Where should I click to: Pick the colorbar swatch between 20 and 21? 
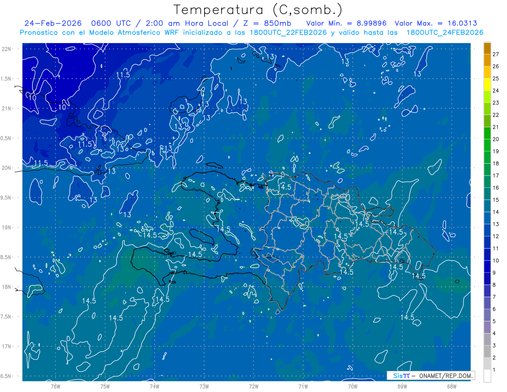487,133
